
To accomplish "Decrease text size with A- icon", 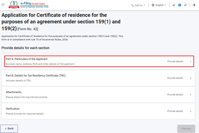I will [174, 5].
